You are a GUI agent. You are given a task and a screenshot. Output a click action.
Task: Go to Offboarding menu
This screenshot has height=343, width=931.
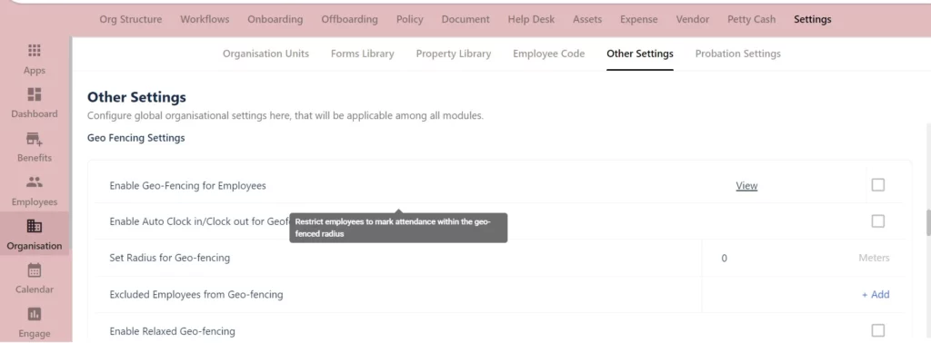tap(350, 19)
